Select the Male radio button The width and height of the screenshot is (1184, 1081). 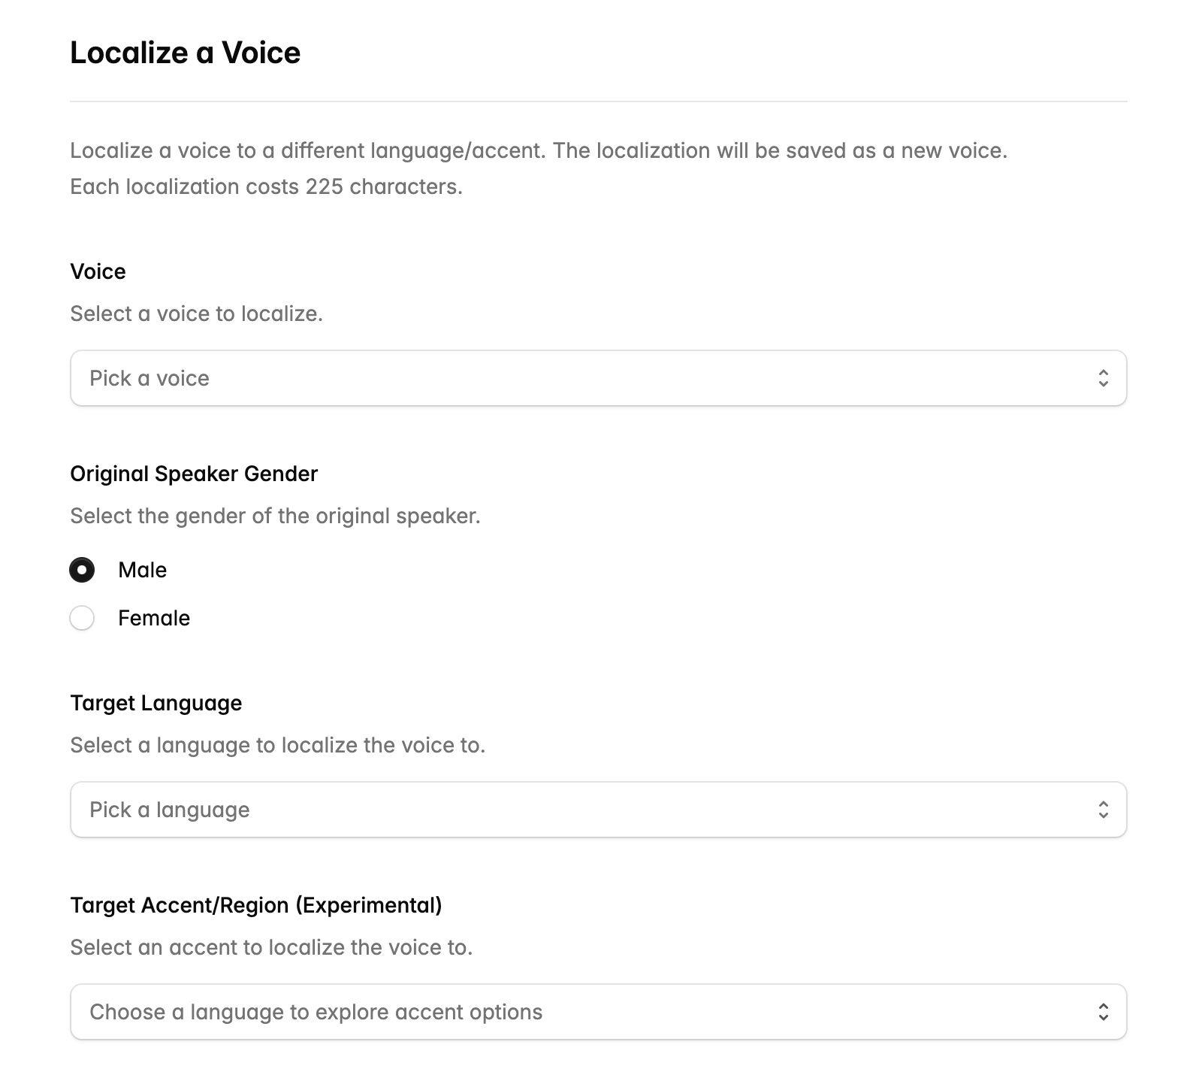[x=82, y=570]
